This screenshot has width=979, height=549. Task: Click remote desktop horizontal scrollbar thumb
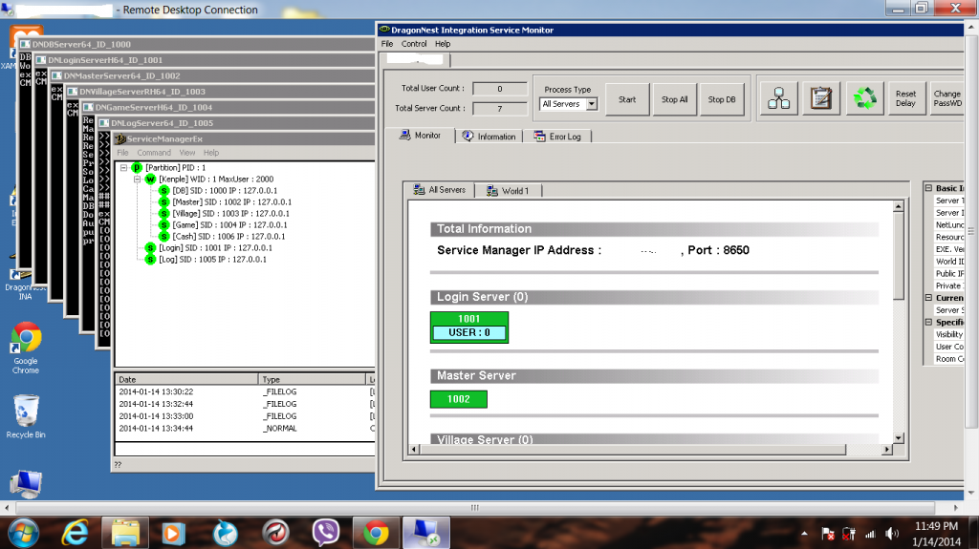[x=474, y=507]
